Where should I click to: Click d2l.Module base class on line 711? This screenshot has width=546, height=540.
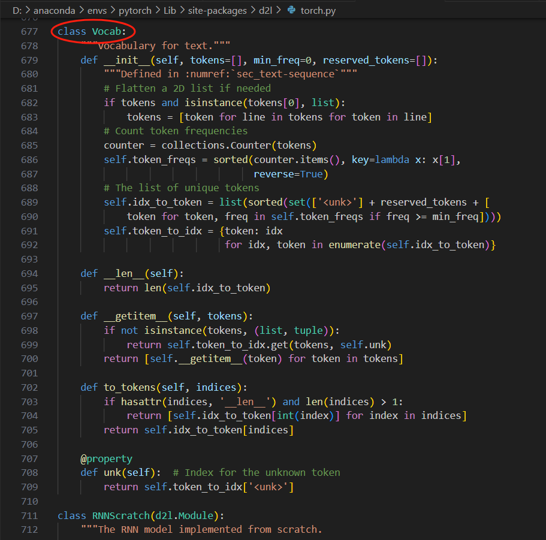click(184, 515)
